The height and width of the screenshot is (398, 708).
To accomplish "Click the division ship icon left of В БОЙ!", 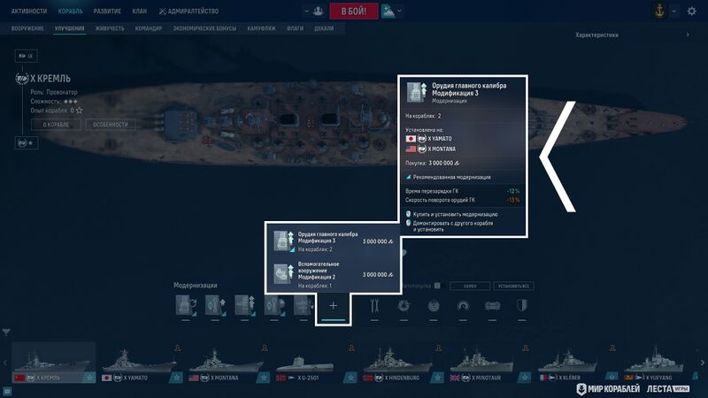I will (x=318, y=11).
